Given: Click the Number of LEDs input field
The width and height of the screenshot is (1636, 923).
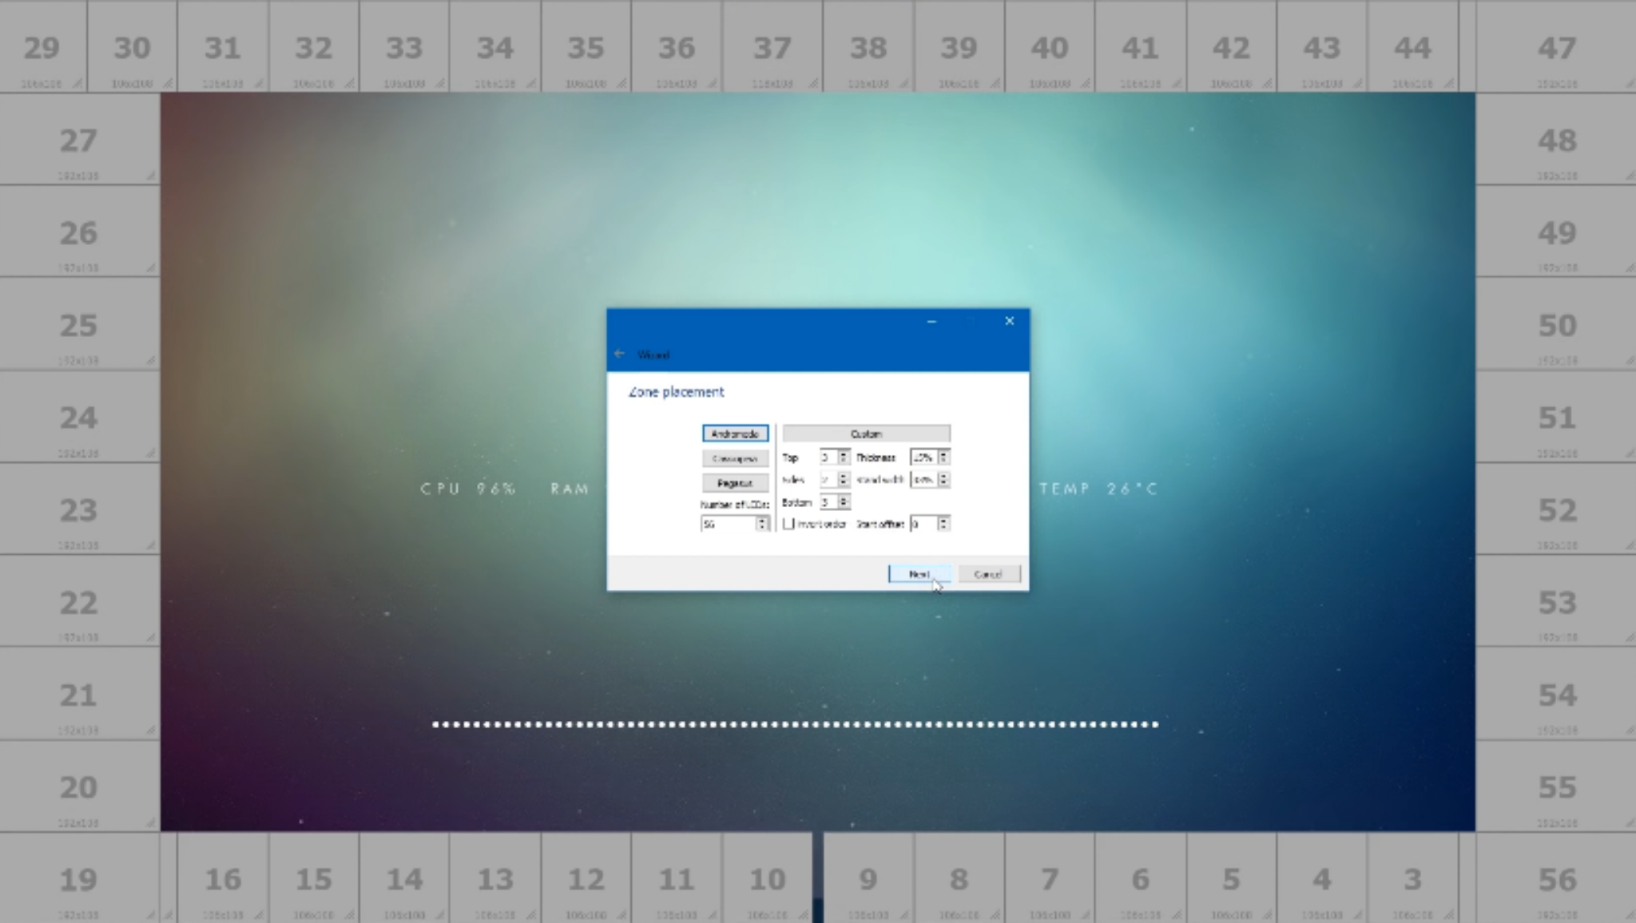Looking at the screenshot, I should tap(727, 524).
